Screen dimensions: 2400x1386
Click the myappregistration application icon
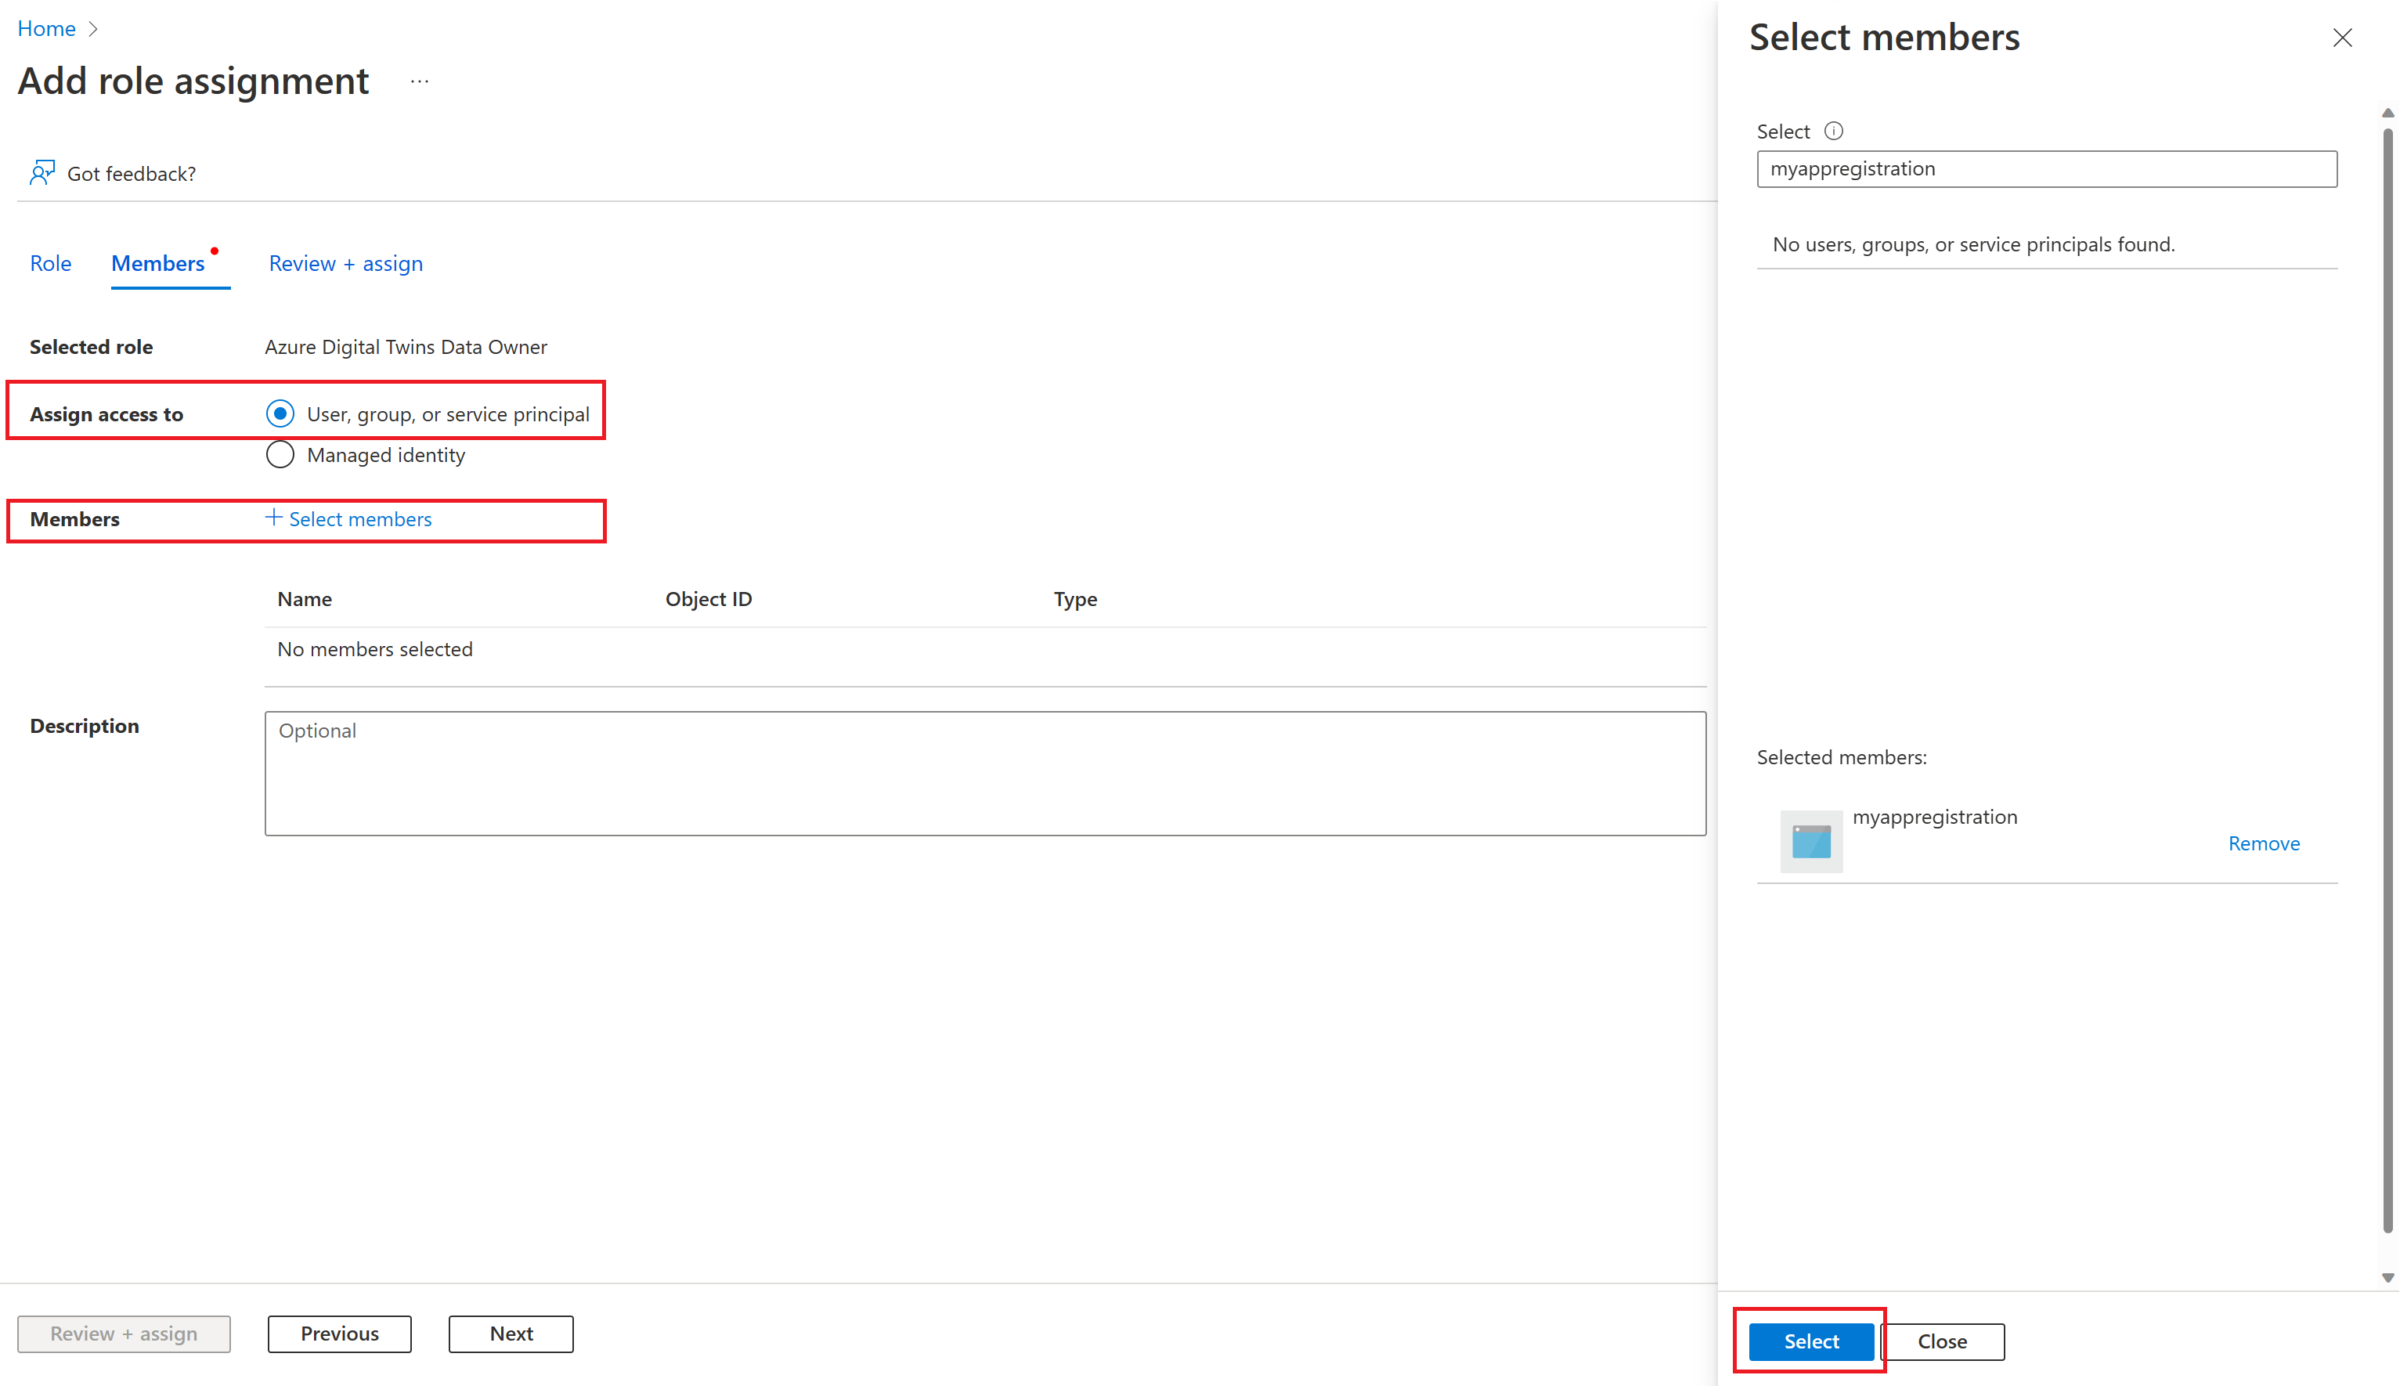click(1811, 842)
